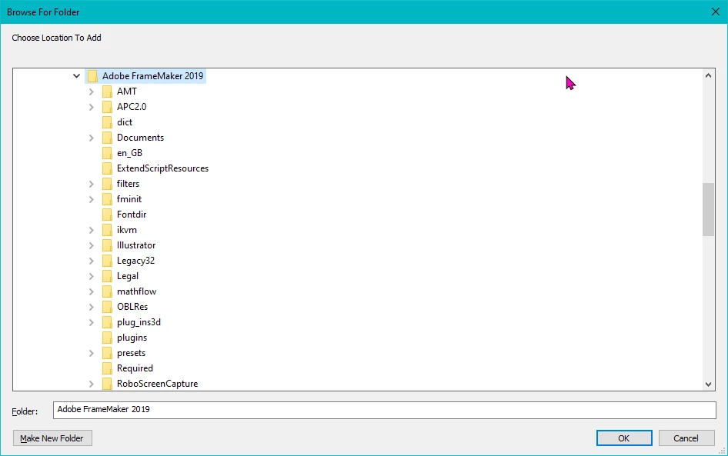Select the ikvm folder name
Image resolution: width=728 pixels, height=456 pixels.
[x=127, y=230]
